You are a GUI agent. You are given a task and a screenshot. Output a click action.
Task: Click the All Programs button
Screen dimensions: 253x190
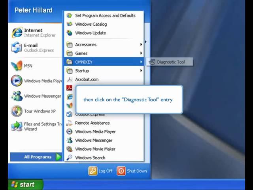pyautogui.click(x=36, y=157)
